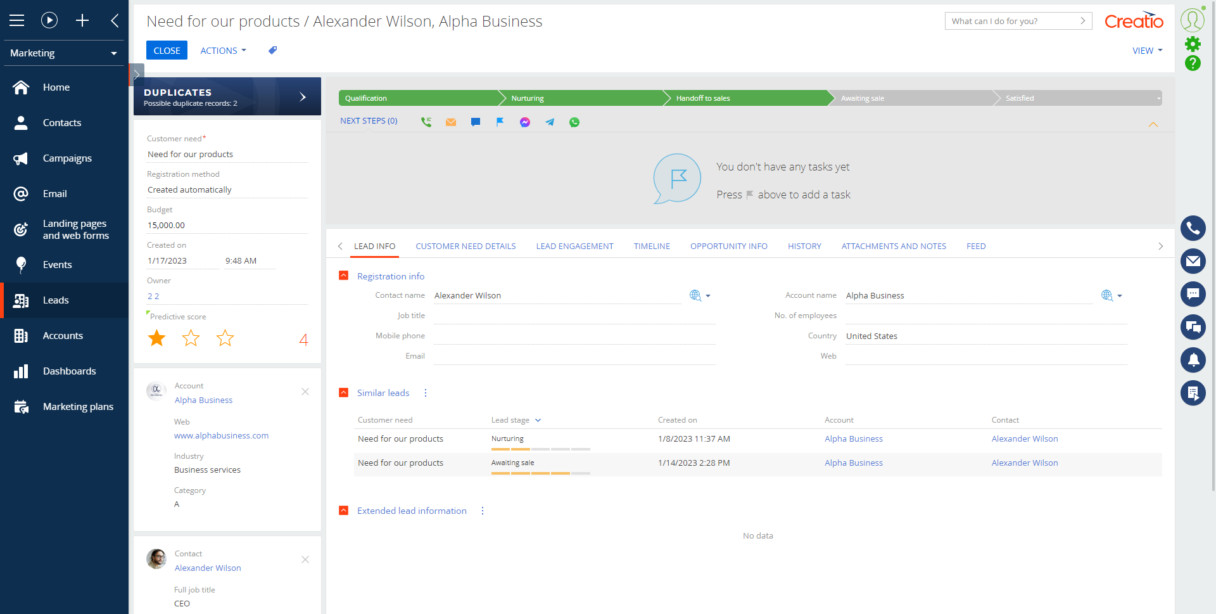The height and width of the screenshot is (614, 1216).
Task: Open the Actions dropdown menu
Action: [x=223, y=51]
